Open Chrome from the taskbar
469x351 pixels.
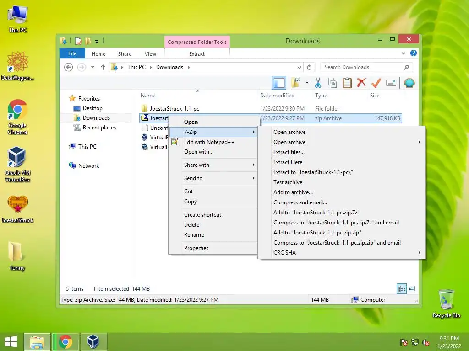coord(65,342)
